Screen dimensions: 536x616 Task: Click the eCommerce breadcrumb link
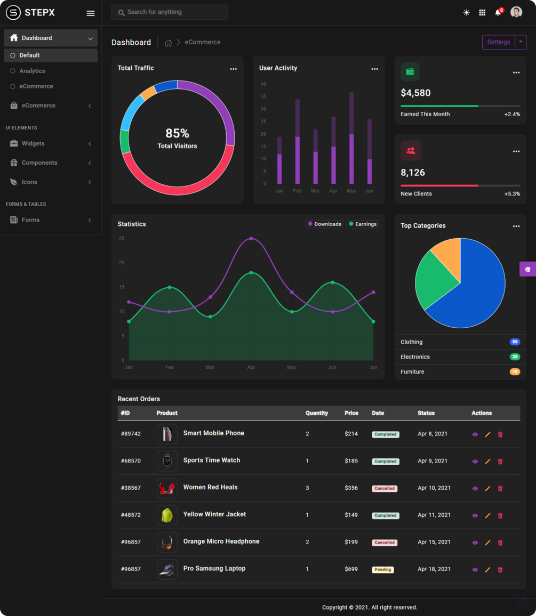click(203, 42)
